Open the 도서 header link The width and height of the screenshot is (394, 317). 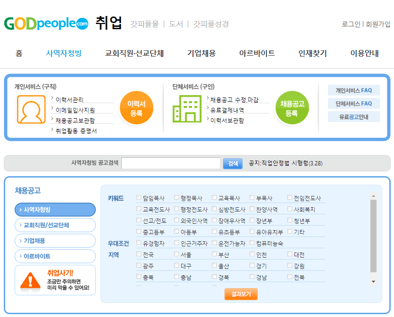pos(176,24)
